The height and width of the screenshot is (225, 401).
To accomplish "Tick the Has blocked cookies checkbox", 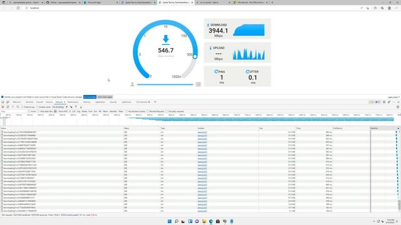I will (127, 111).
